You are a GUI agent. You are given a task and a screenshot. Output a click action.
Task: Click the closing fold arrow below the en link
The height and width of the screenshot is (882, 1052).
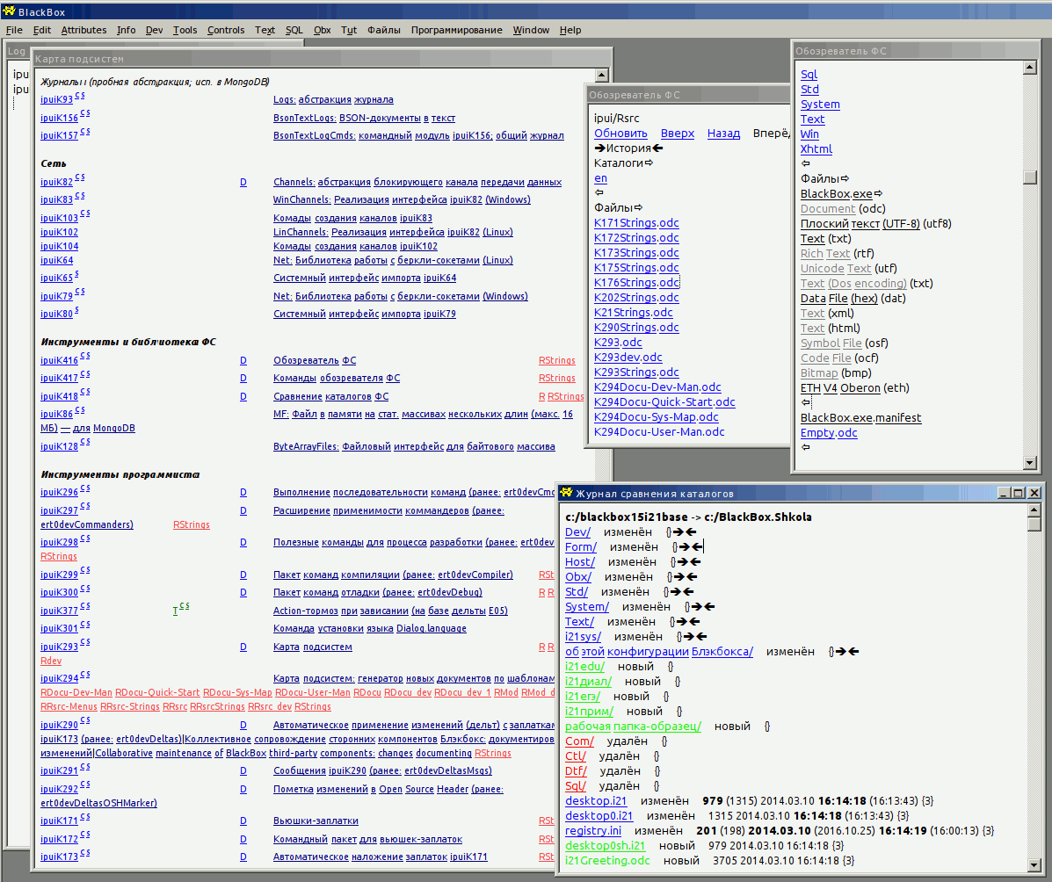(599, 193)
